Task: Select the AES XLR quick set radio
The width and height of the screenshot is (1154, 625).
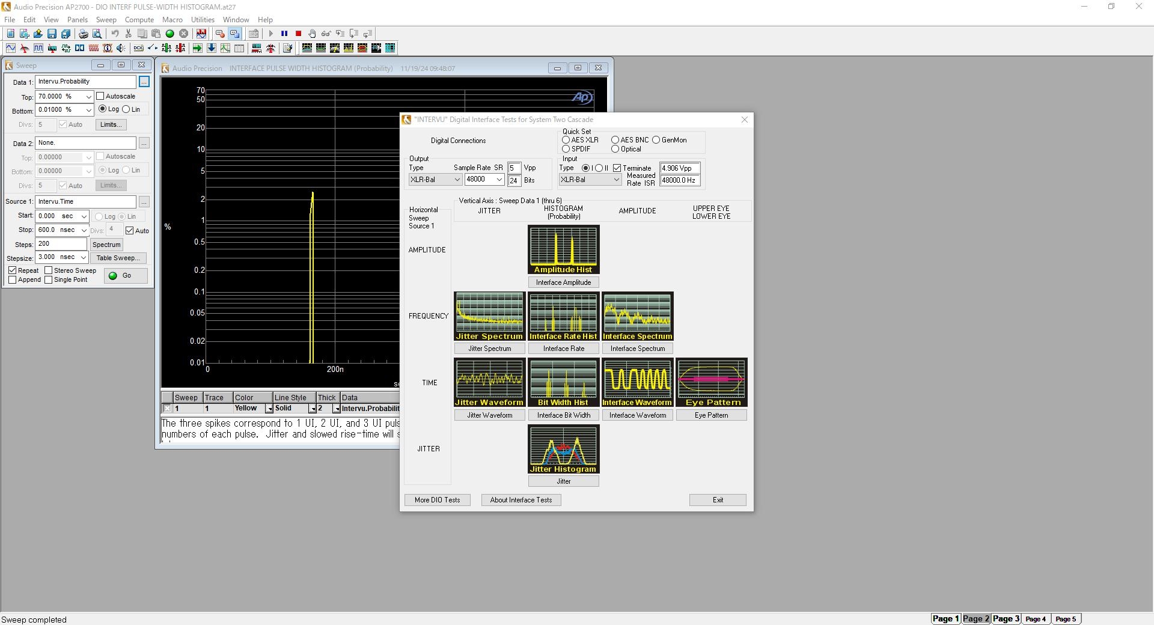Action: (566, 140)
